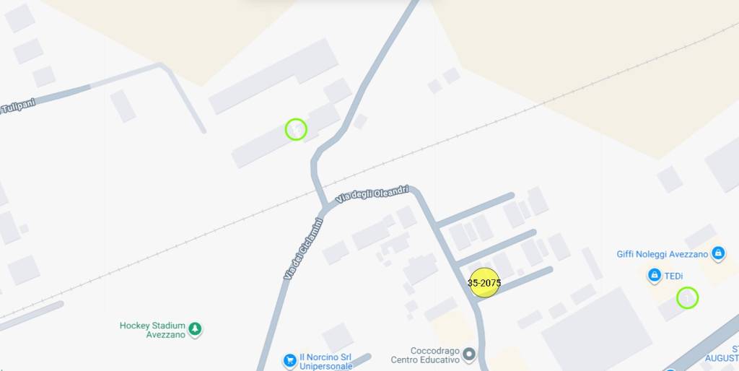
Task: Click the Coccodrago Centro Educativo label text
Action: pyautogui.click(x=425, y=355)
